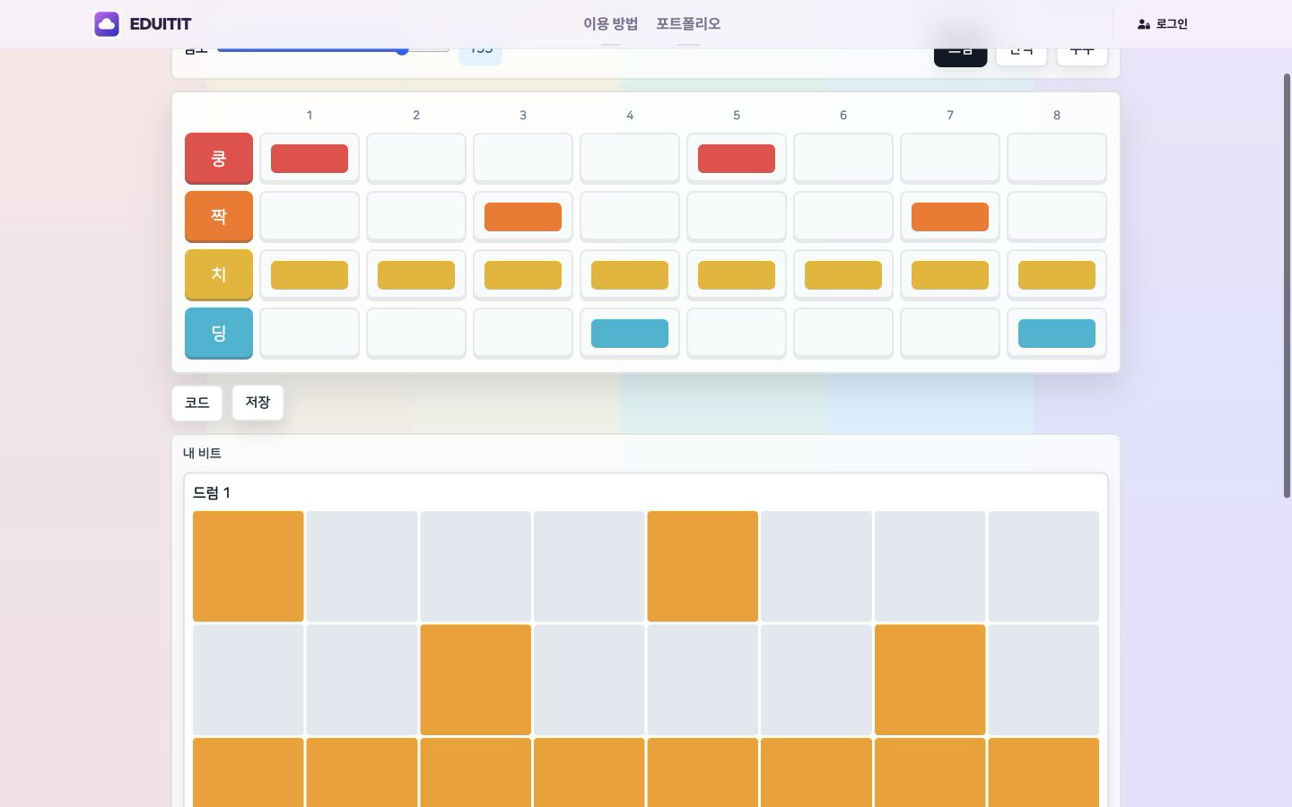This screenshot has height=807, width=1292.
Task: Click the EDUITIT brand name
Action: (161, 24)
